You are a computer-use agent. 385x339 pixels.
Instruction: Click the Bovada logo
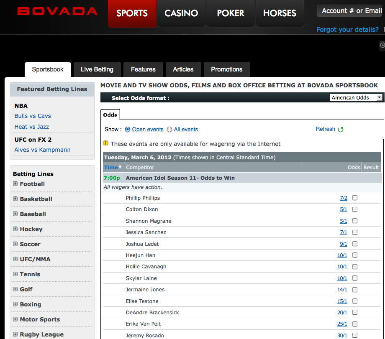[57, 11]
